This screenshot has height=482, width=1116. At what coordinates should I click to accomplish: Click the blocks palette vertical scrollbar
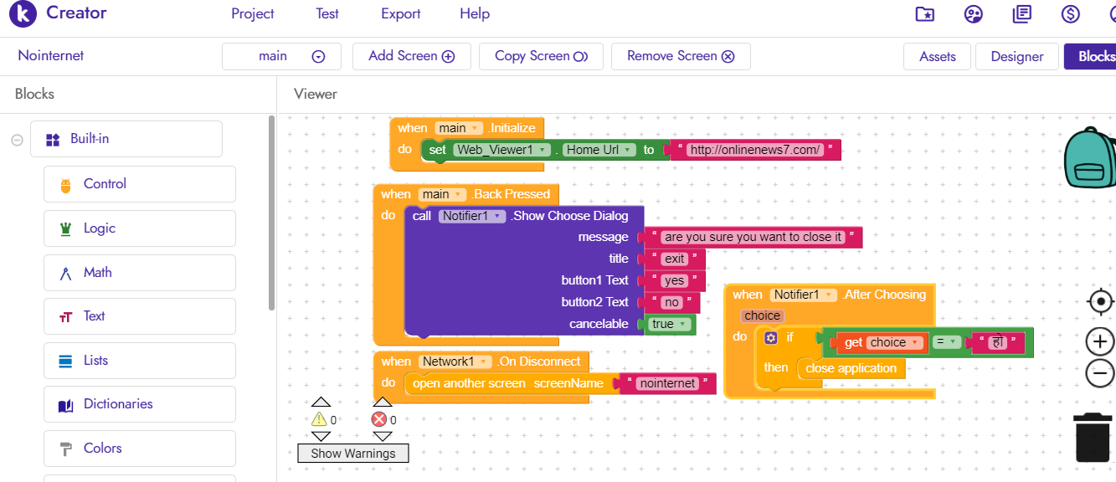(271, 213)
